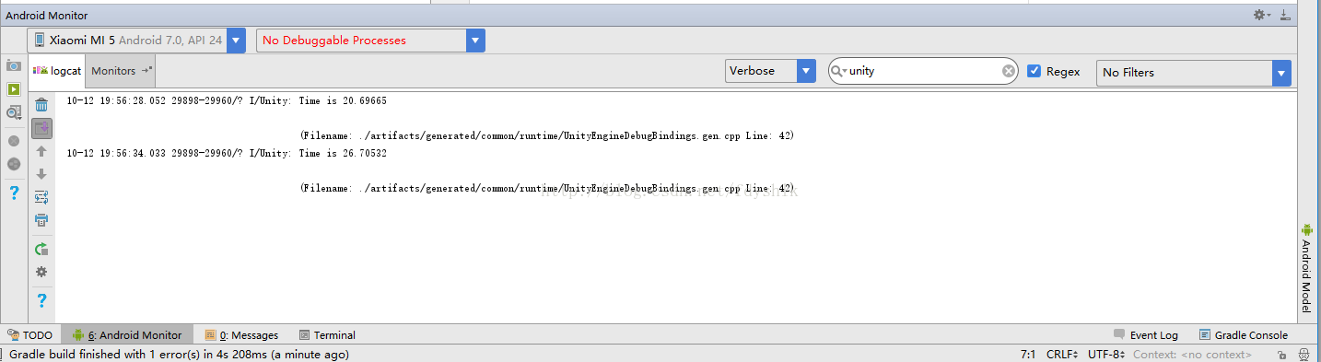This screenshot has height=362, width=1321.
Task: Jump up the stack trace arrow
Action: pos(41,151)
